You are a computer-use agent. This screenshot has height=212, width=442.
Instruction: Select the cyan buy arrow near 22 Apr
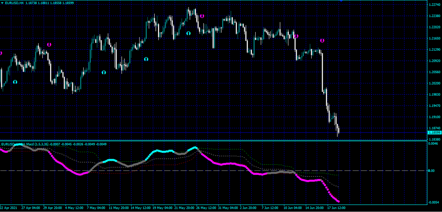point(15,82)
